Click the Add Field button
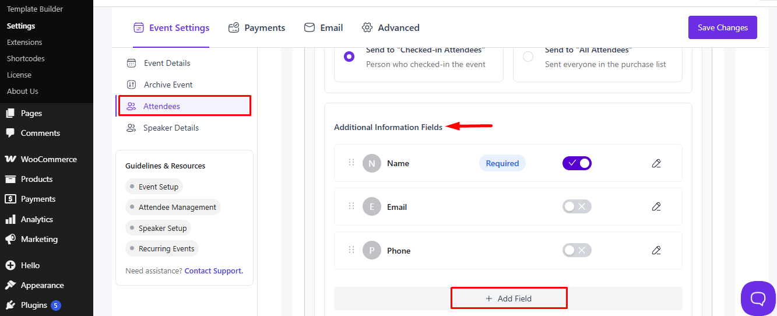The image size is (777, 316). [508, 299]
